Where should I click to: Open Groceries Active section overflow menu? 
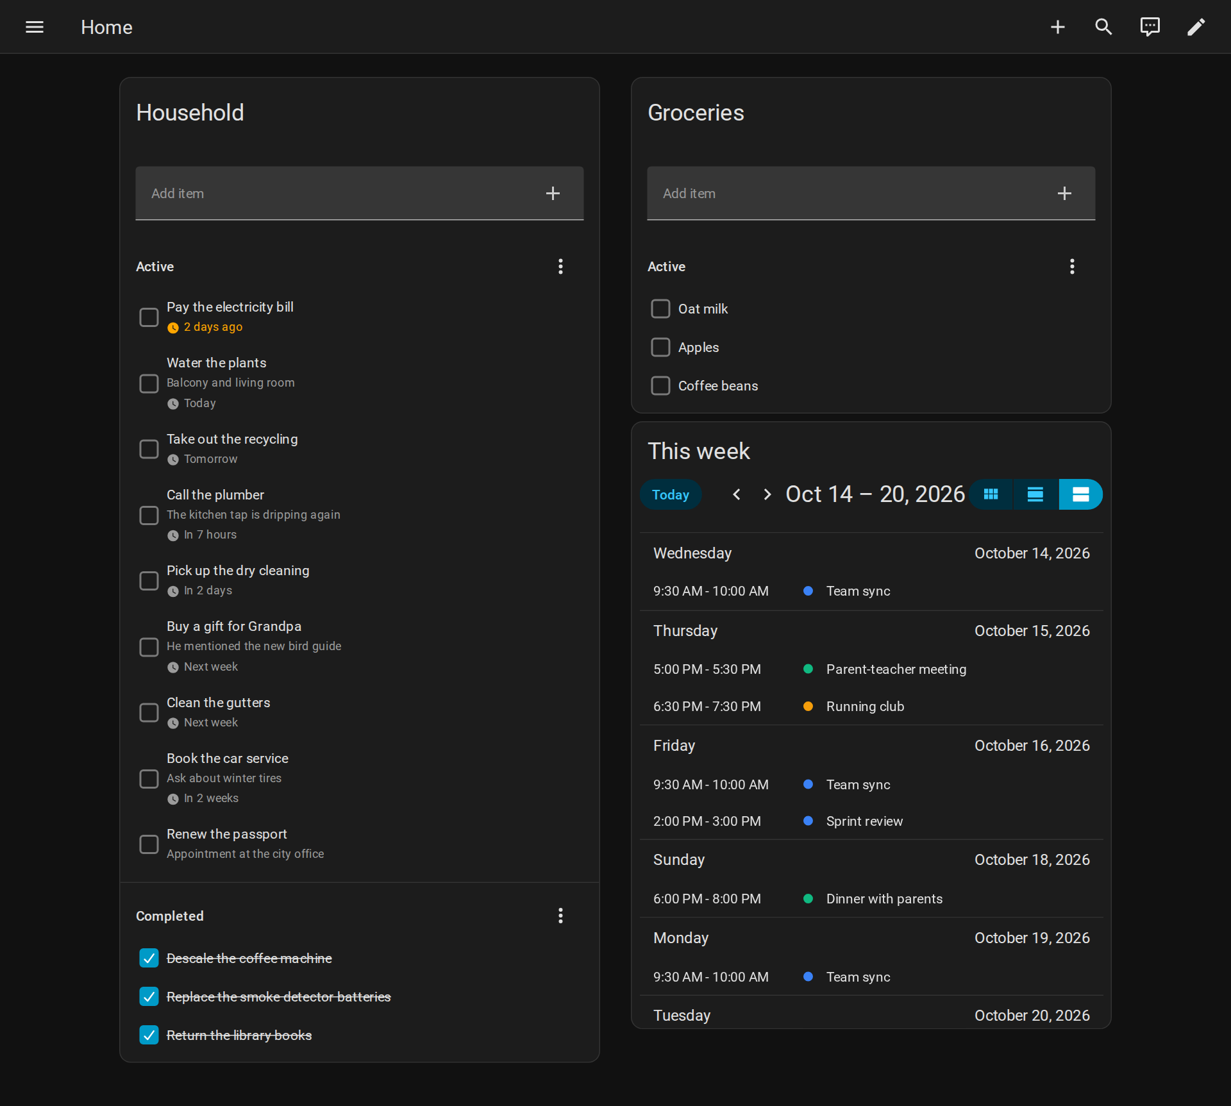click(1072, 266)
